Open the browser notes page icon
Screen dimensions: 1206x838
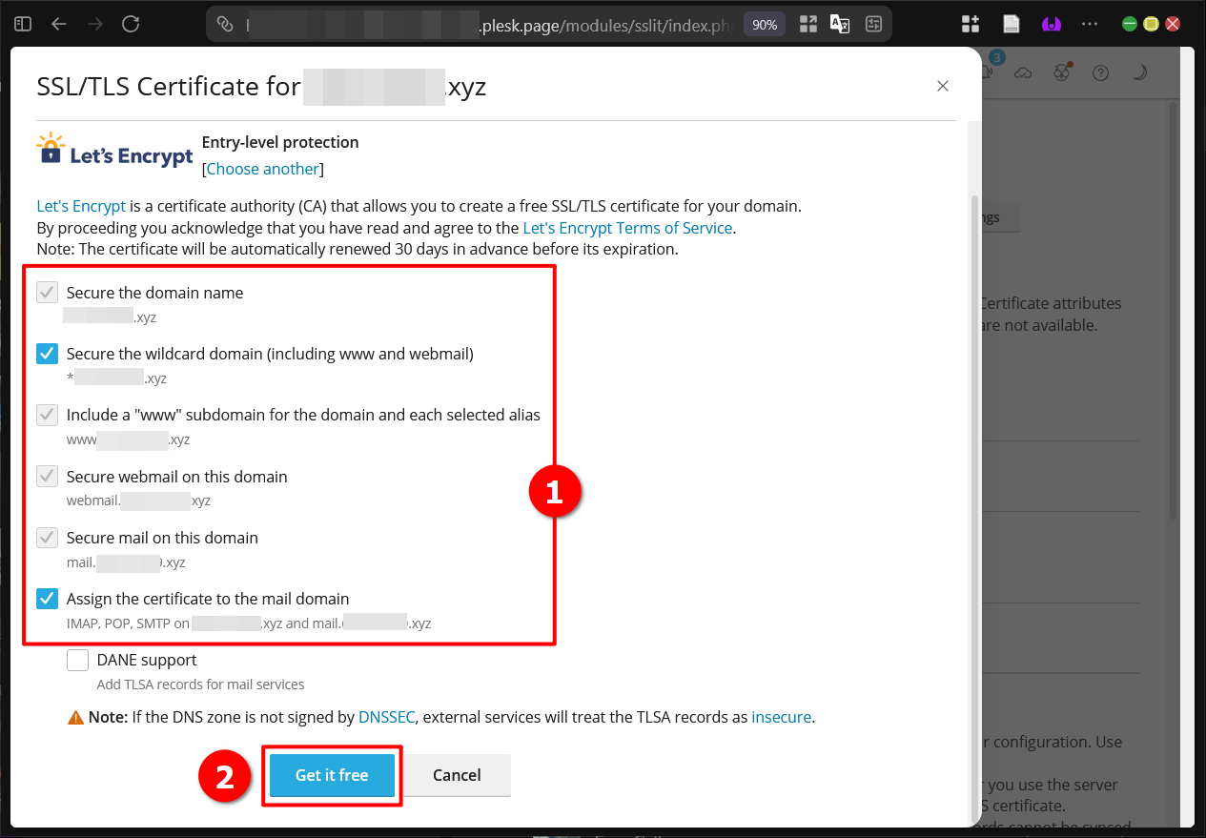pos(1012,25)
